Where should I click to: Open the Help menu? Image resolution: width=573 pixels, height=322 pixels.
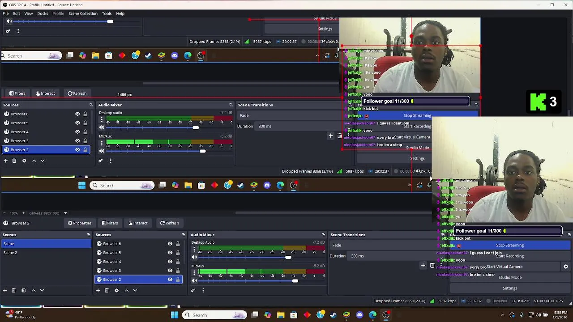(x=120, y=13)
